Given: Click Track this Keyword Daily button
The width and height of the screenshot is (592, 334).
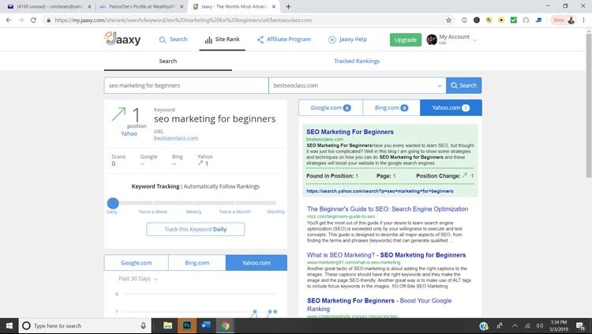Looking at the screenshot, I should click(x=196, y=229).
